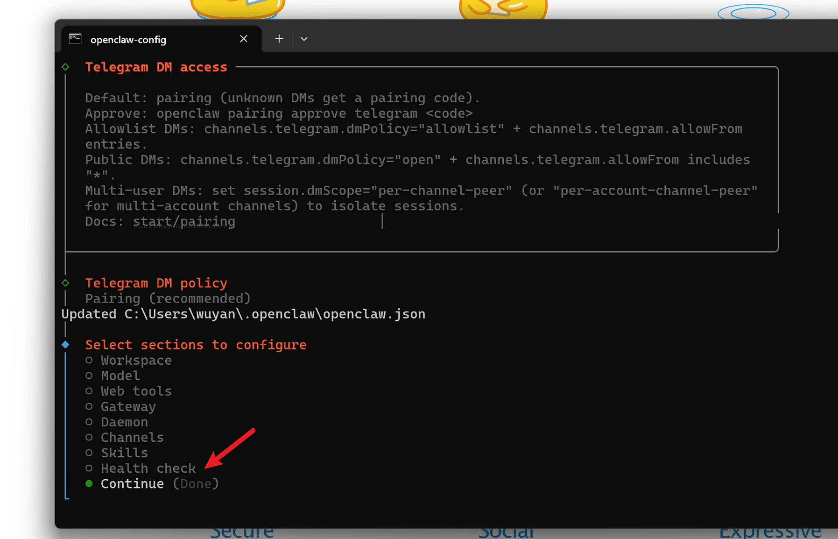The image size is (838, 539).
Task: Open a new terminal tab with plus
Action: 279,39
